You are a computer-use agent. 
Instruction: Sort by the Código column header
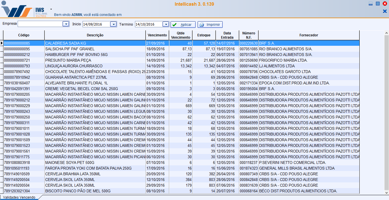24,35
